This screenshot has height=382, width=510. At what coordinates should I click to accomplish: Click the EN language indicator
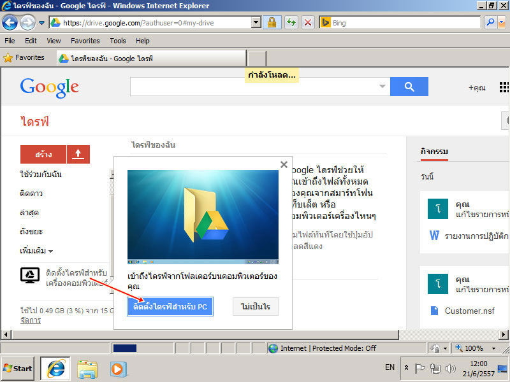(390, 367)
